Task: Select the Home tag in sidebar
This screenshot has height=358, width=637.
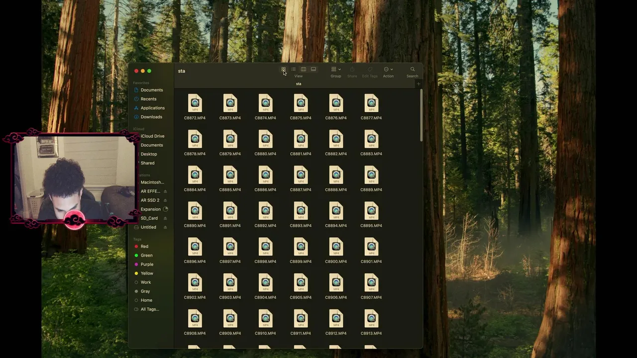Action: (x=146, y=300)
